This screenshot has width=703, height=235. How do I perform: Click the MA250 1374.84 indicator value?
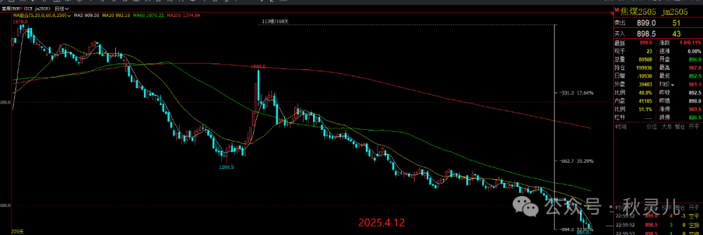183,15
